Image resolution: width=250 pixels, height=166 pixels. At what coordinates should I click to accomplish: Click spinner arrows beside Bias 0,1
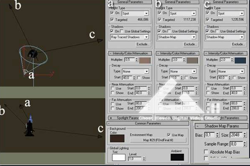pyautogui.click(x=218, y=135)
